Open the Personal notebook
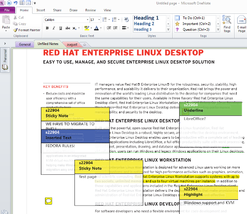 (5, 60)
